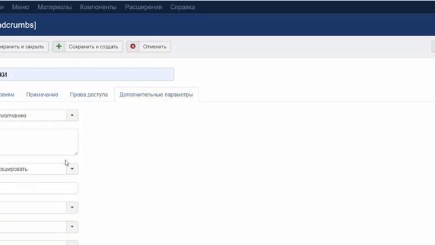Click the green plus save-and-new icon

(59, 46)
